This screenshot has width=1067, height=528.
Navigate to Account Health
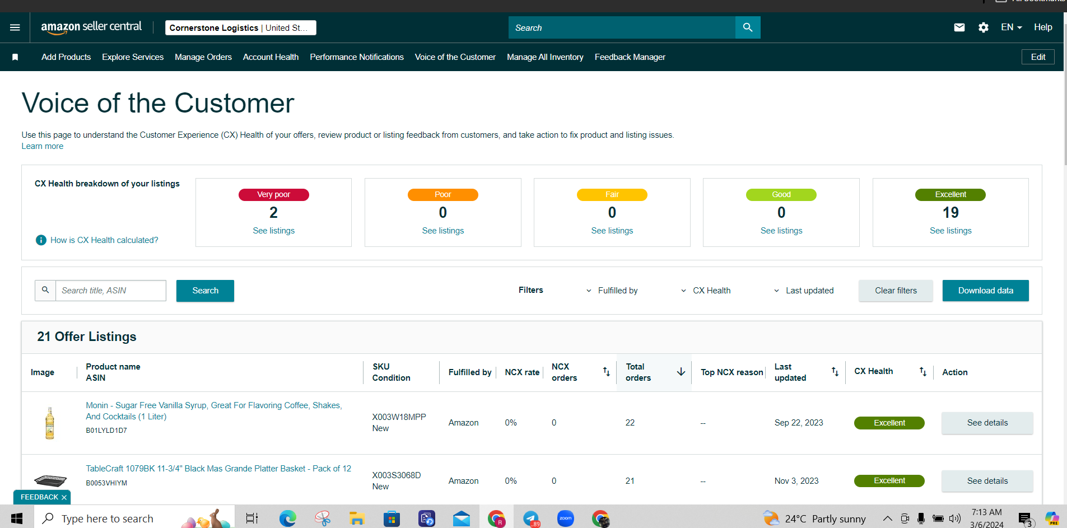[271, 57]
